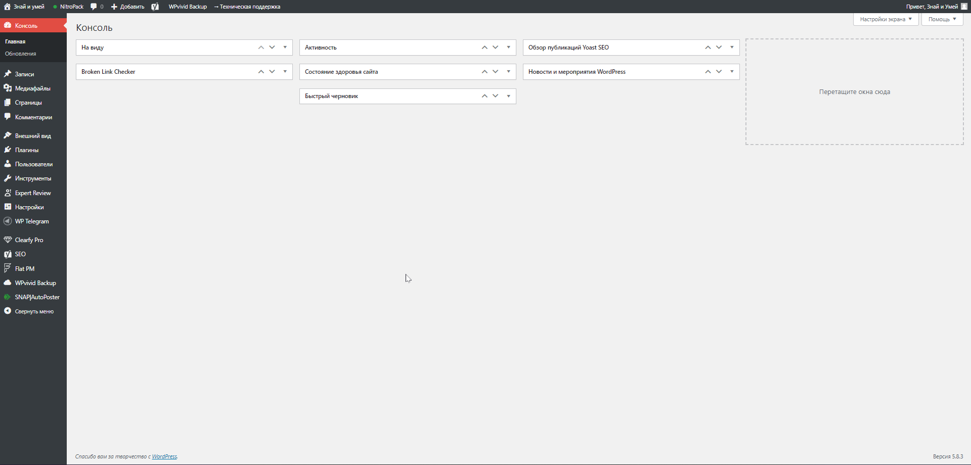The width and height of the screenshot is (971, 465).
Task: Toggle the На виду panel
Action: 285,48
